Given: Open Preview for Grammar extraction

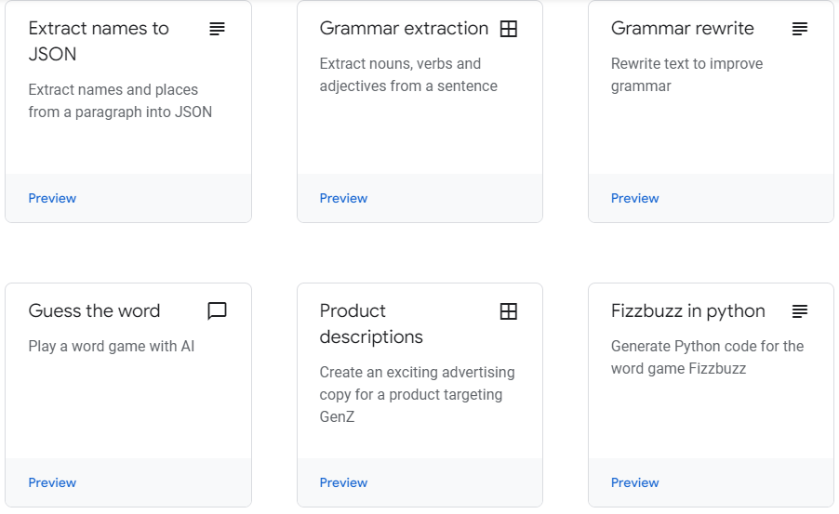Looking at the screenshot, I should click(343, 198).
